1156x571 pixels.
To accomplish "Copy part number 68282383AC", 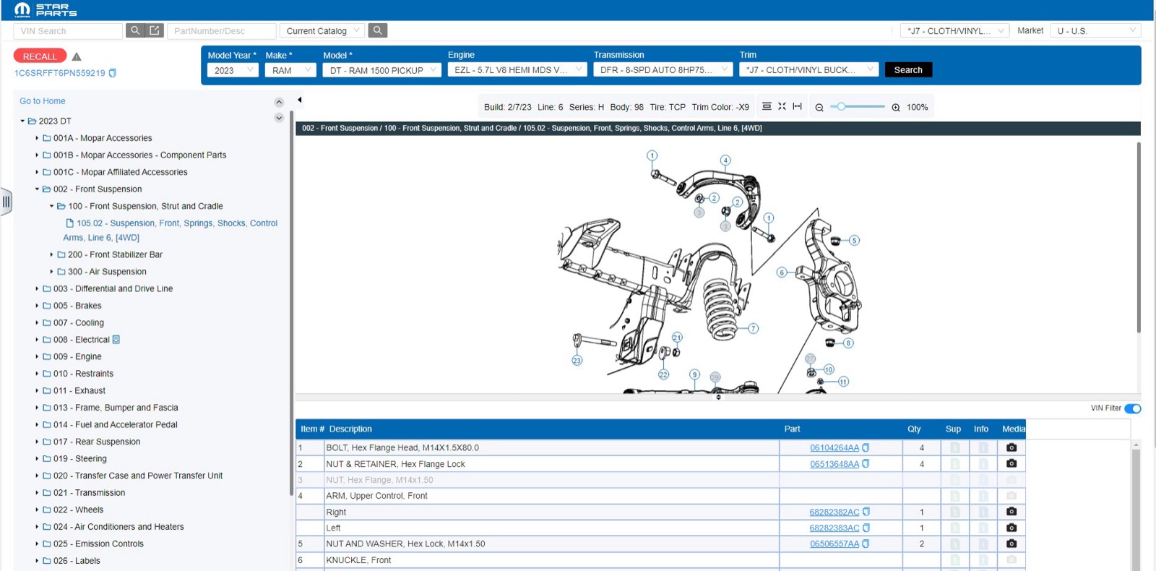I will (x=866, y=528).
